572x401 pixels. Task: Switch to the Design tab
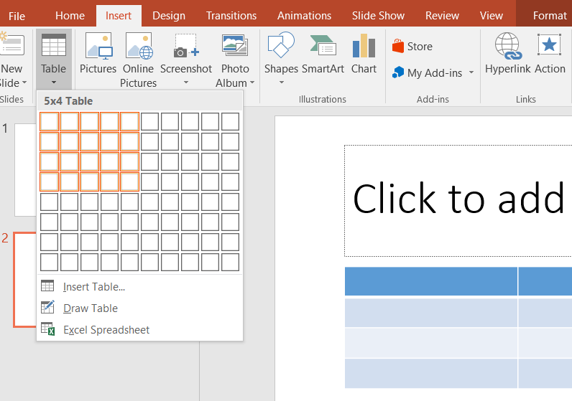pyautogui.click(x=168, y=16)
